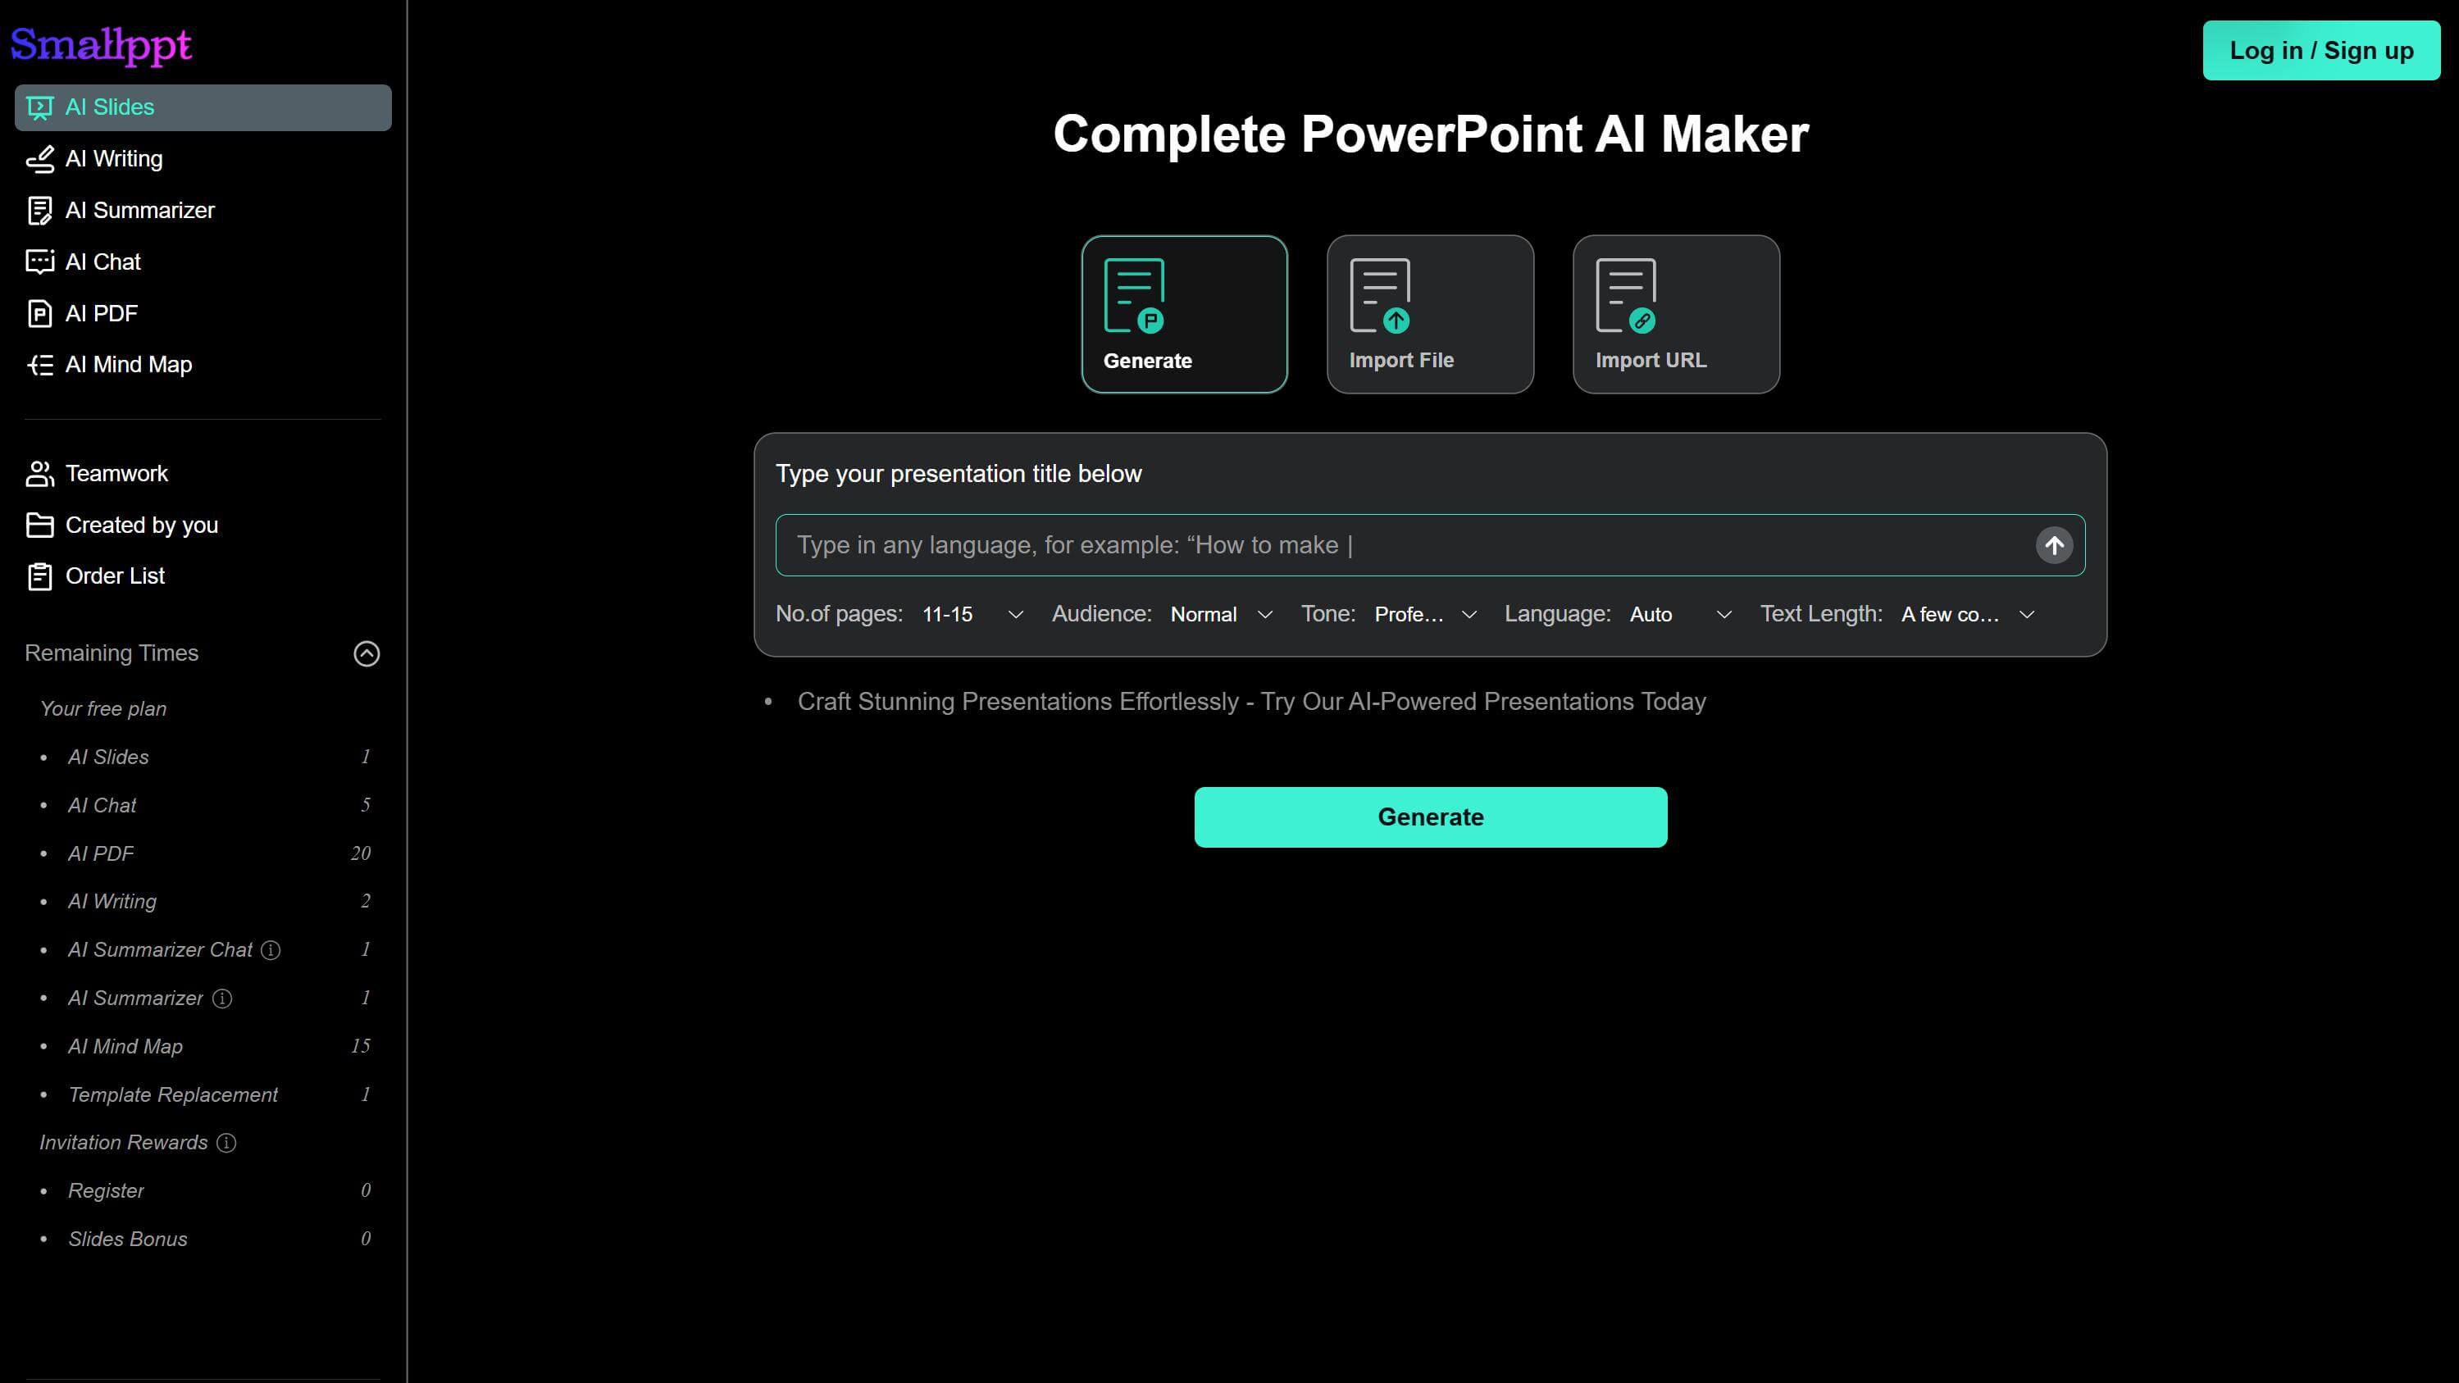This screenshot has height=1383, width=2459.
Task: Select the Generate mode tab label
Action: (1147, 361)
